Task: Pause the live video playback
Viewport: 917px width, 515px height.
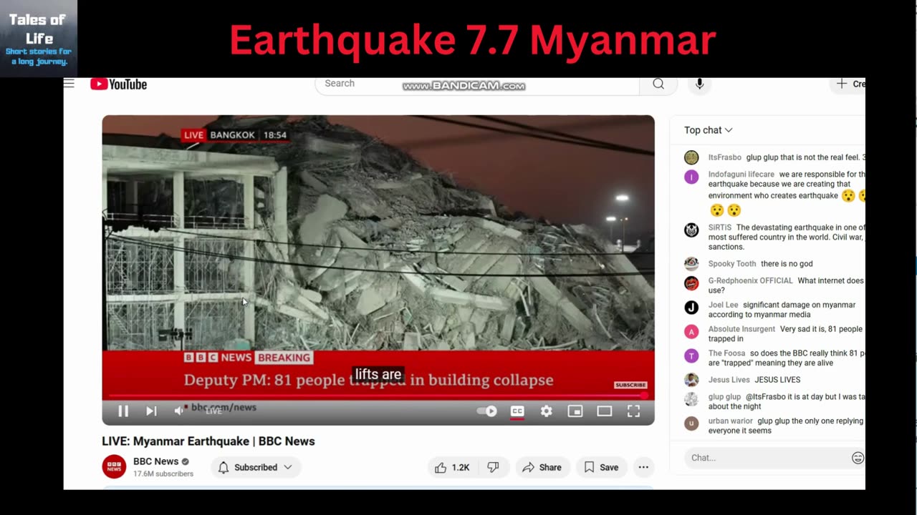Action: tap(123, 411)
